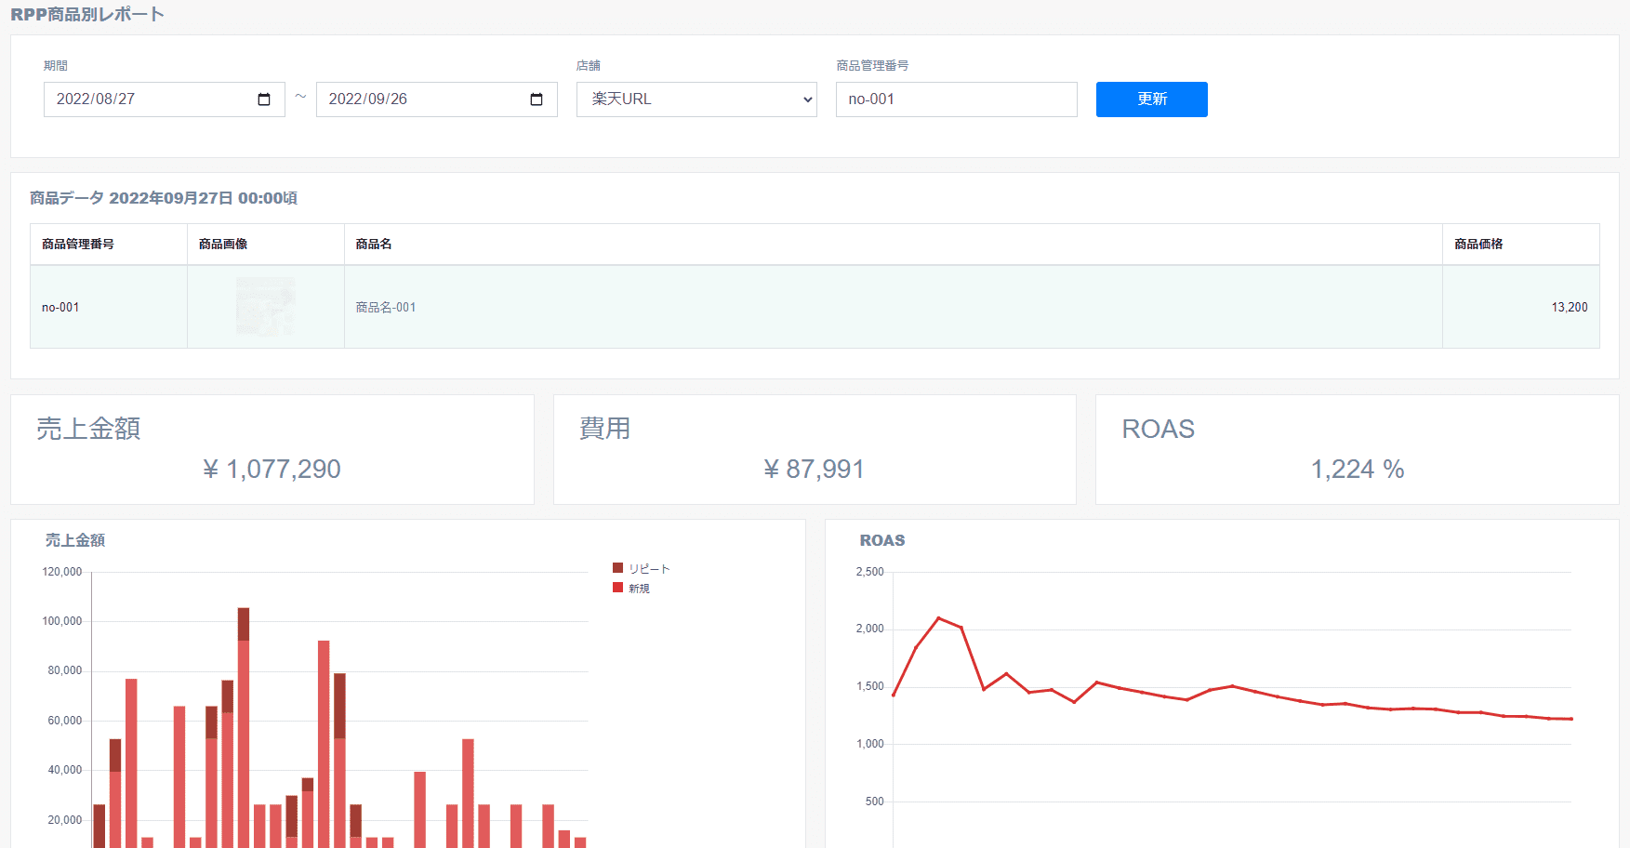The image size is (1630, 848).
Task: Focus the 商品管理番号 input field
Action: pos(956,99)
